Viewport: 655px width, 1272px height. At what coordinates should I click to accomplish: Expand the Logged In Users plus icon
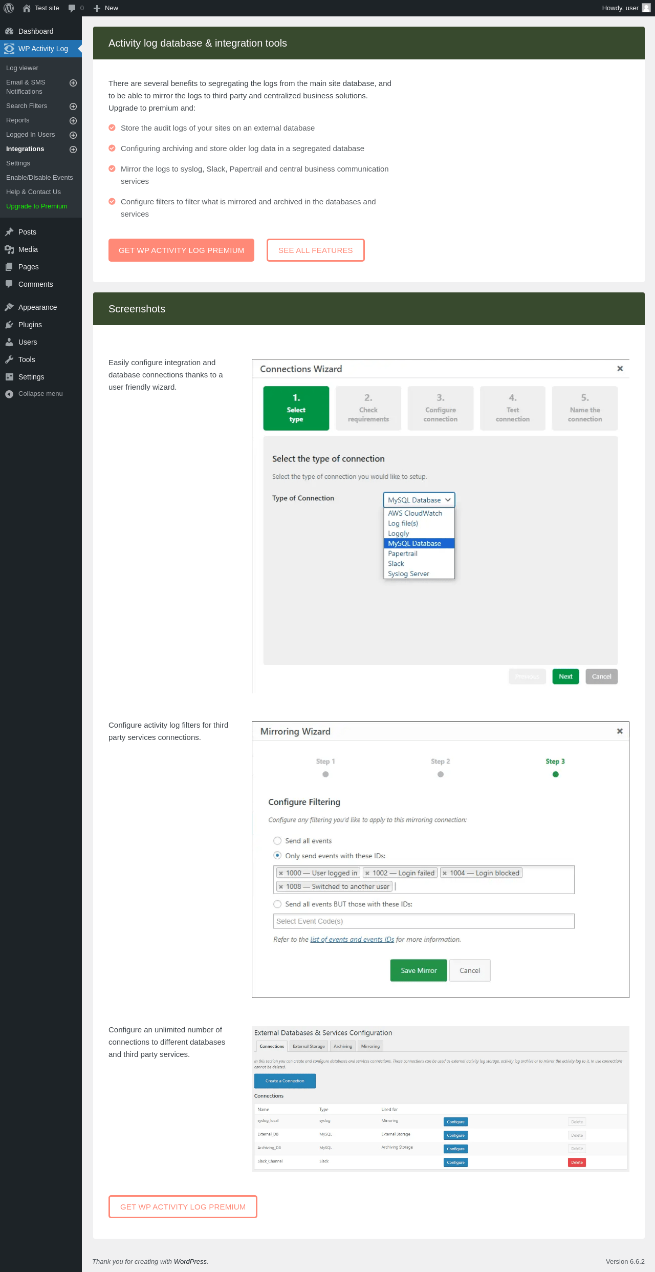click(x=73, y=135)
